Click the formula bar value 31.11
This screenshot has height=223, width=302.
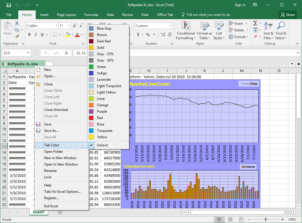(x=81, y=53)
